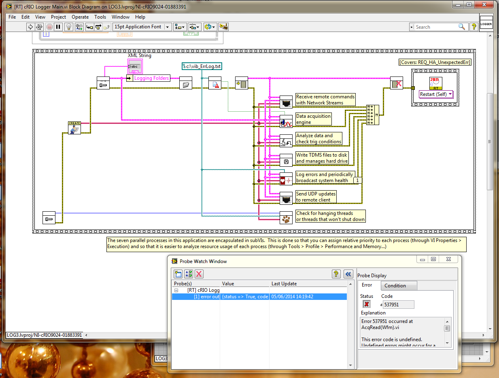Click the Run Continuously toolbar button

[x=39, y=27]
